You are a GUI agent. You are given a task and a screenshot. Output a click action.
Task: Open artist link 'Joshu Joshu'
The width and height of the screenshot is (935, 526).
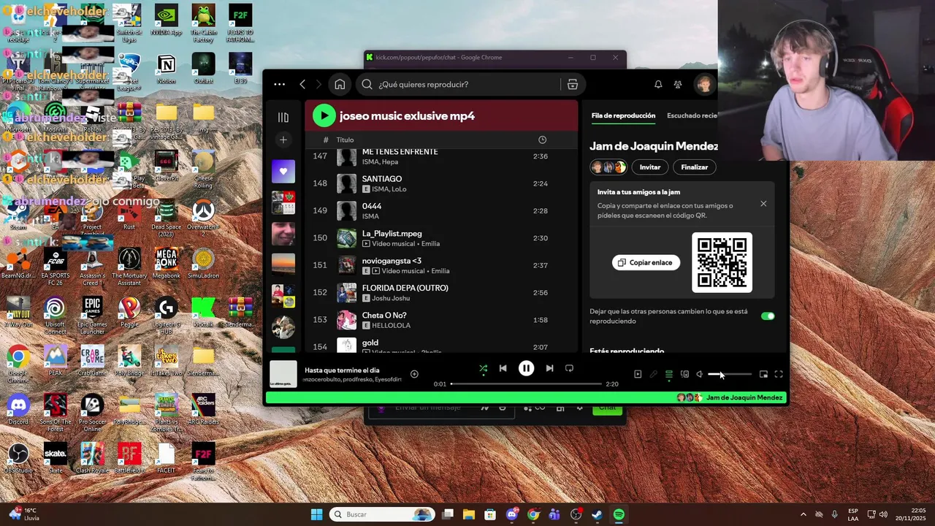[x=391, y=298]
